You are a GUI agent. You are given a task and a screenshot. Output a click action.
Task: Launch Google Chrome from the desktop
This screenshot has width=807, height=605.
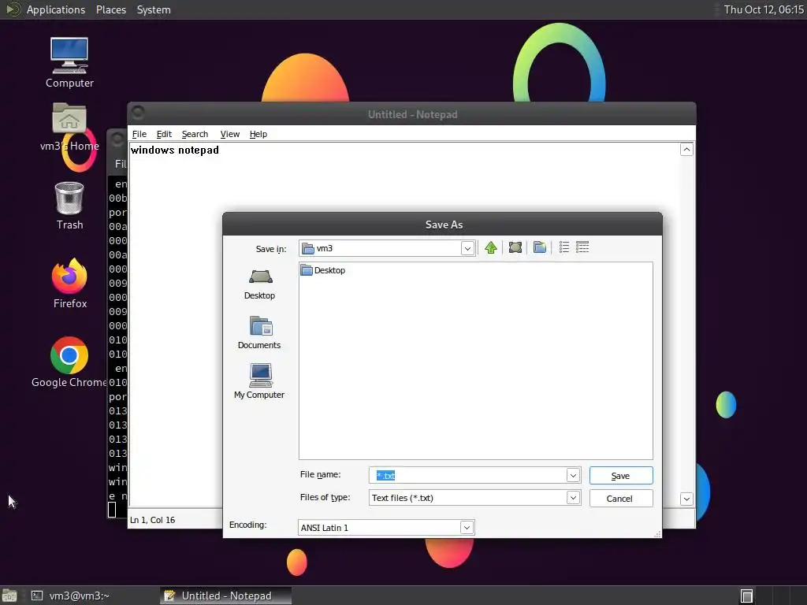69,362
